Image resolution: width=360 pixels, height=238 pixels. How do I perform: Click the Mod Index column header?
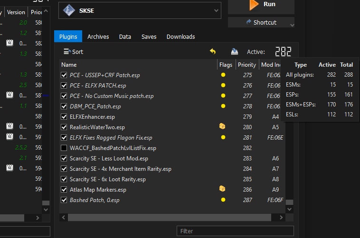[x=270, y=65]
